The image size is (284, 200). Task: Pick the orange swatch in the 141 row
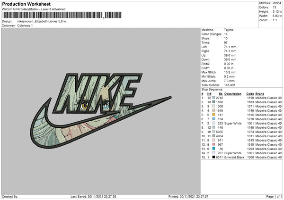tap(214, 115)
